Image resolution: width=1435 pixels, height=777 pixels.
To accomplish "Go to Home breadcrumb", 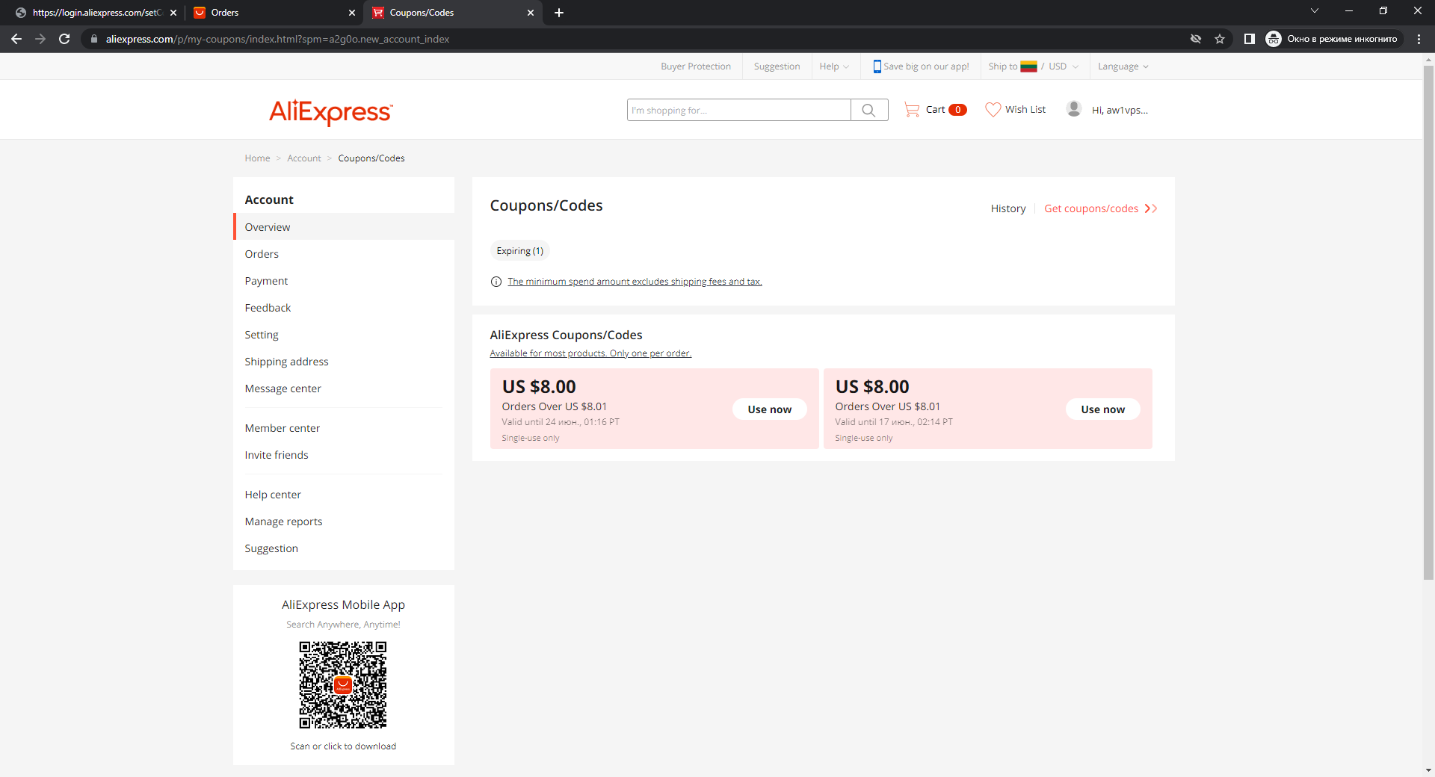I will (257, 158).
